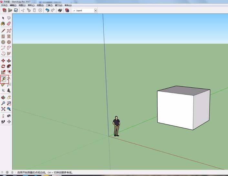Open the 绘图 (Draw) menu
Viewport: 228px width, 176px height.
pos(40,5)
